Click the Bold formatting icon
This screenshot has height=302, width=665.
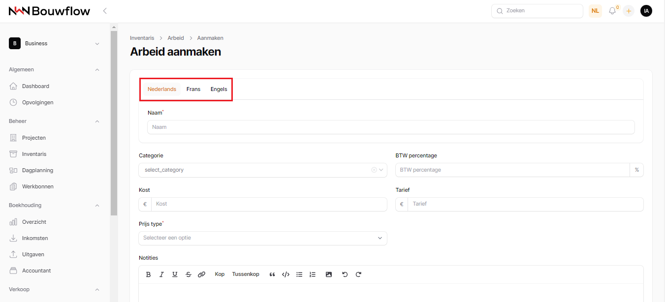coord(148,274)
